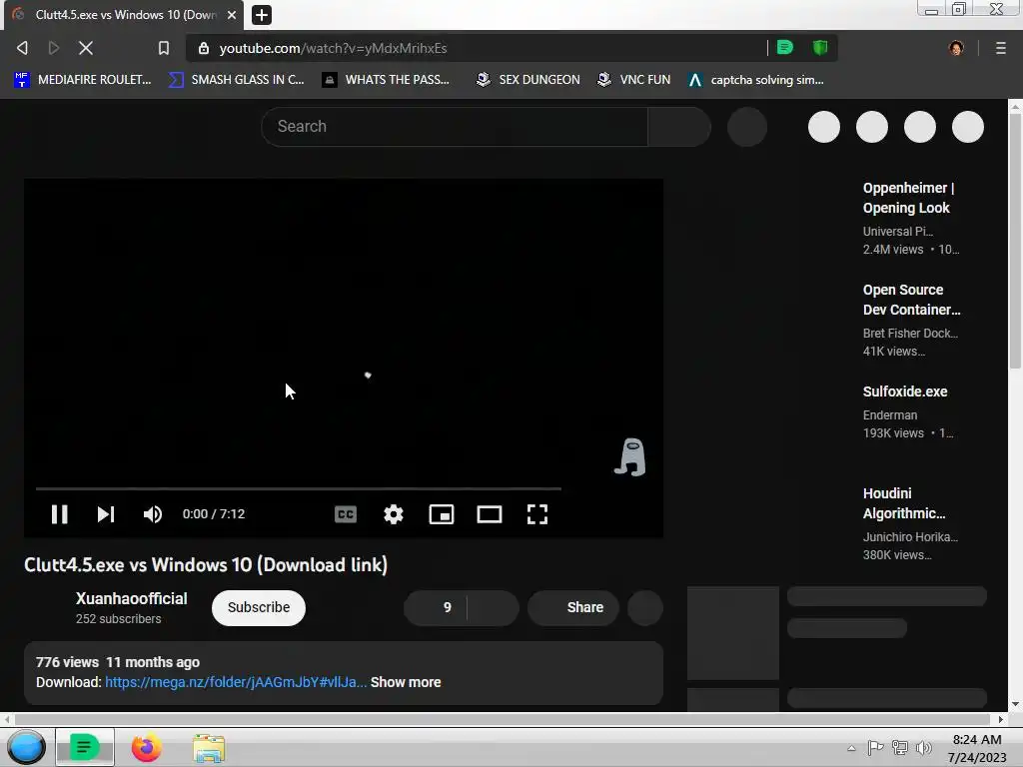Click the channel watermark in the video

tap(630, 457)
